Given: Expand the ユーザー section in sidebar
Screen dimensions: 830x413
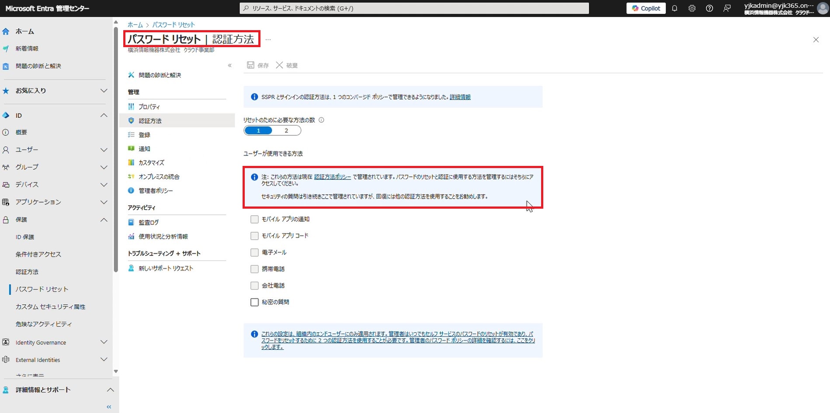Looking at the screenshot, I should [x=104, y=150].
